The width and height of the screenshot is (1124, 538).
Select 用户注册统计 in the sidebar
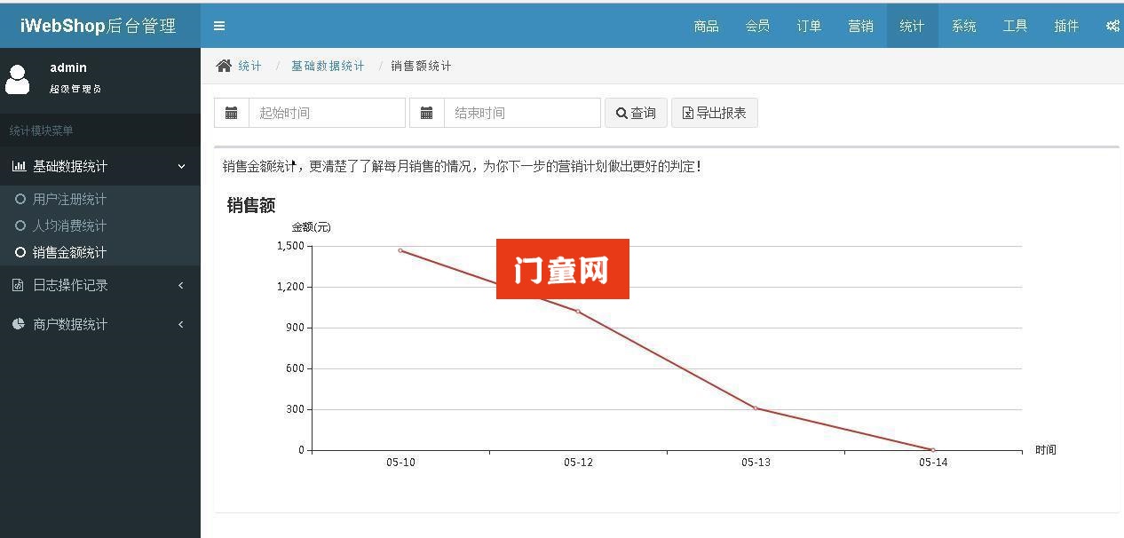click(69, 199)
